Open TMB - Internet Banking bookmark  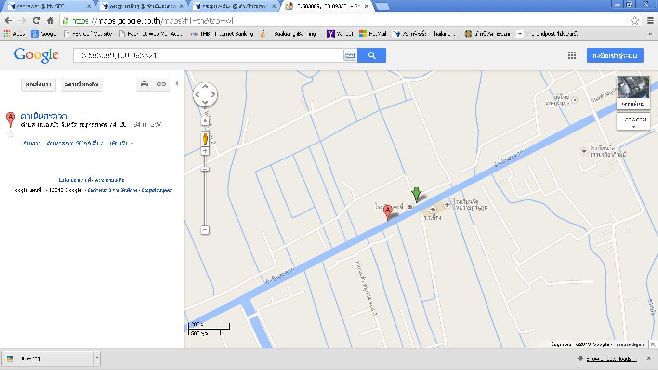coord(222,34)
